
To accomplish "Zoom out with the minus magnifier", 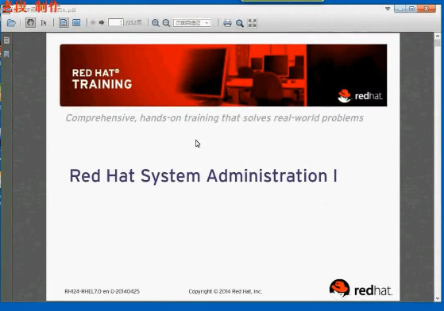I will (167, 23).
